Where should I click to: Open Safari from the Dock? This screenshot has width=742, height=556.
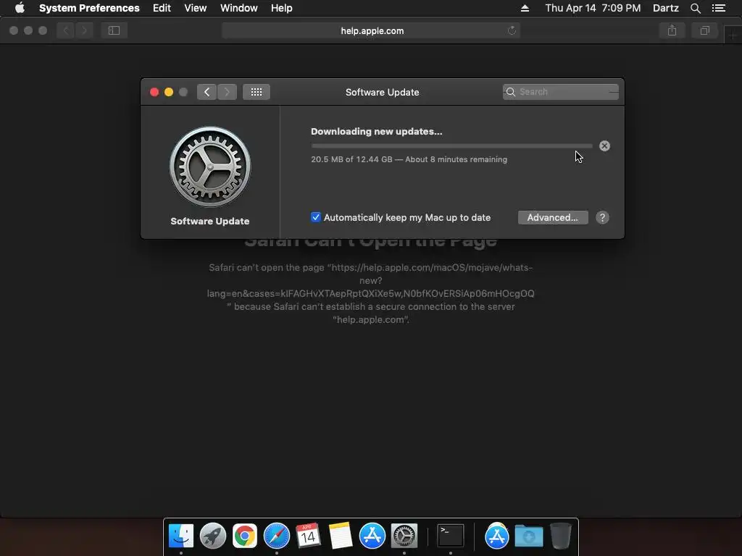click(276, 536)
